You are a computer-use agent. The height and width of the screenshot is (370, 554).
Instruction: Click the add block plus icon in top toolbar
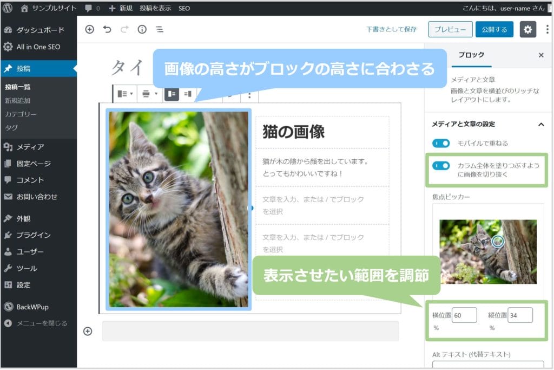click(x=90, y=30)
